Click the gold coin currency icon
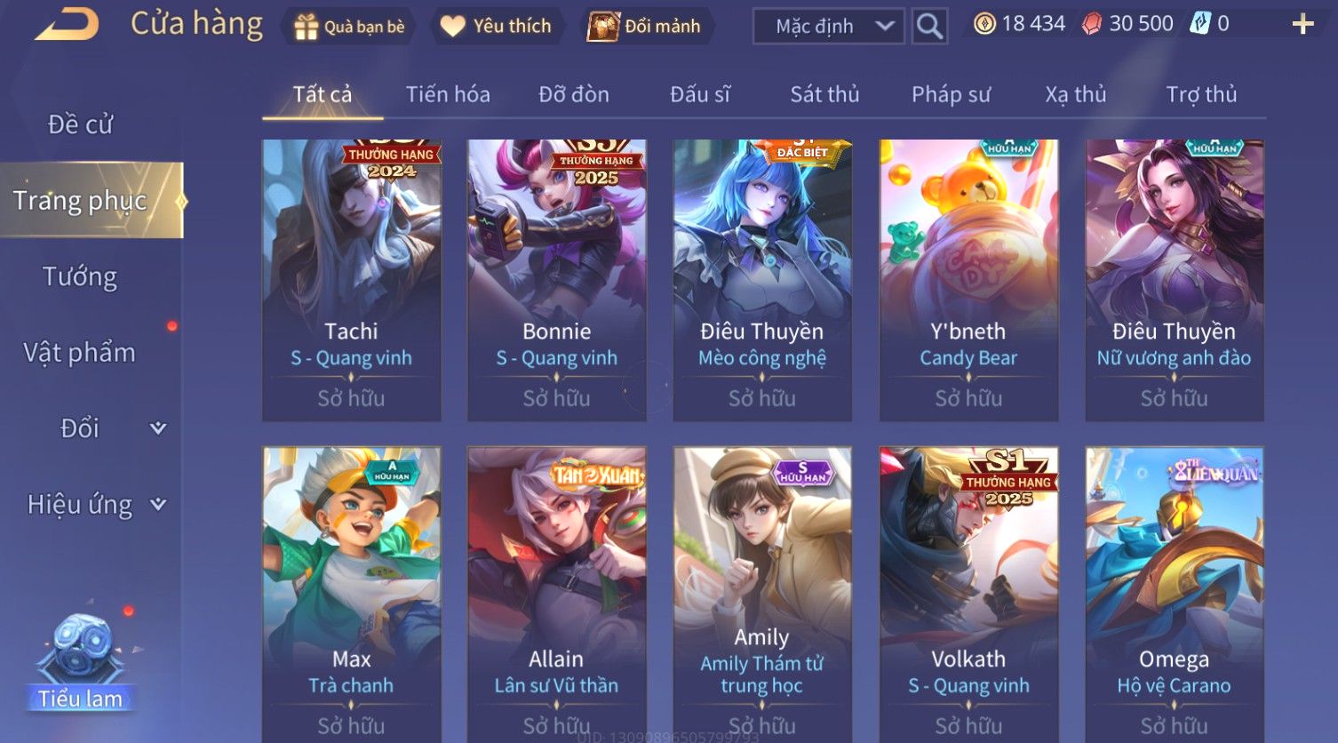 click(984, 24)
